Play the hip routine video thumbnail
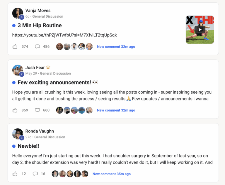225x185 pixels. pos(200,29)
